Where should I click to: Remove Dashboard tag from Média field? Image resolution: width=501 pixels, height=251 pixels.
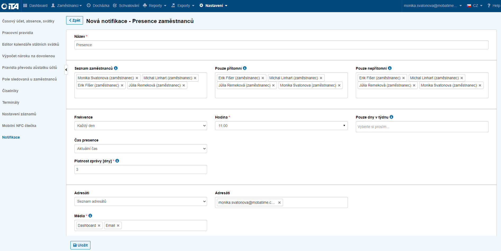click(99, 226)
